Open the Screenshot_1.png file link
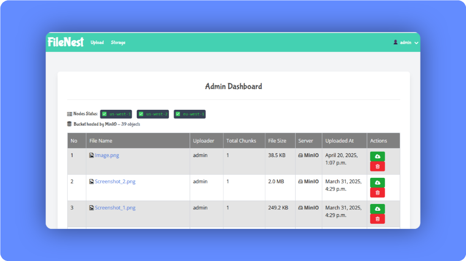Screen dimensions: 466x261 (115, 208)
